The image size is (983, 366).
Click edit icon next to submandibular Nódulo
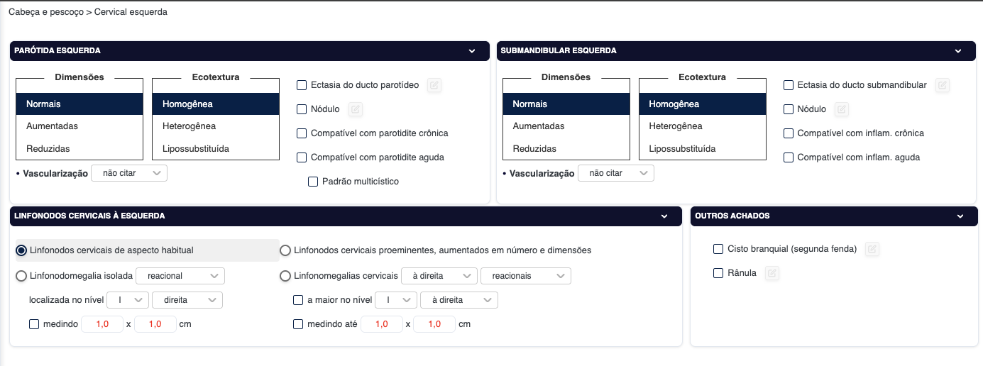(x=841, y=109)
